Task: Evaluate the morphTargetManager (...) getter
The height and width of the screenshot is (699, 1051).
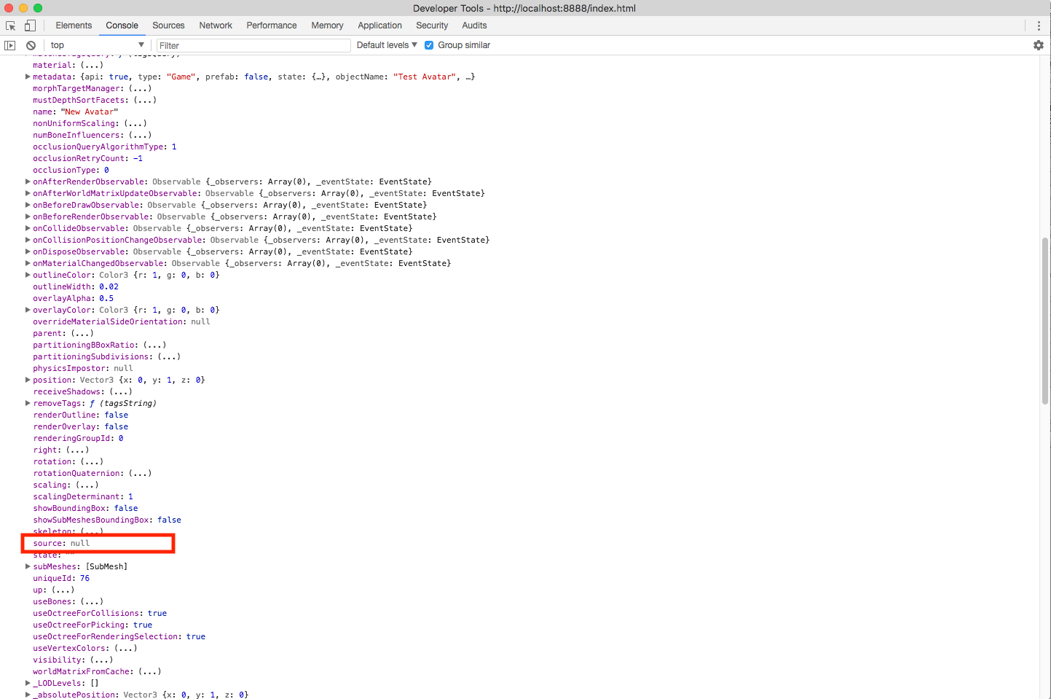Action: 140,88
